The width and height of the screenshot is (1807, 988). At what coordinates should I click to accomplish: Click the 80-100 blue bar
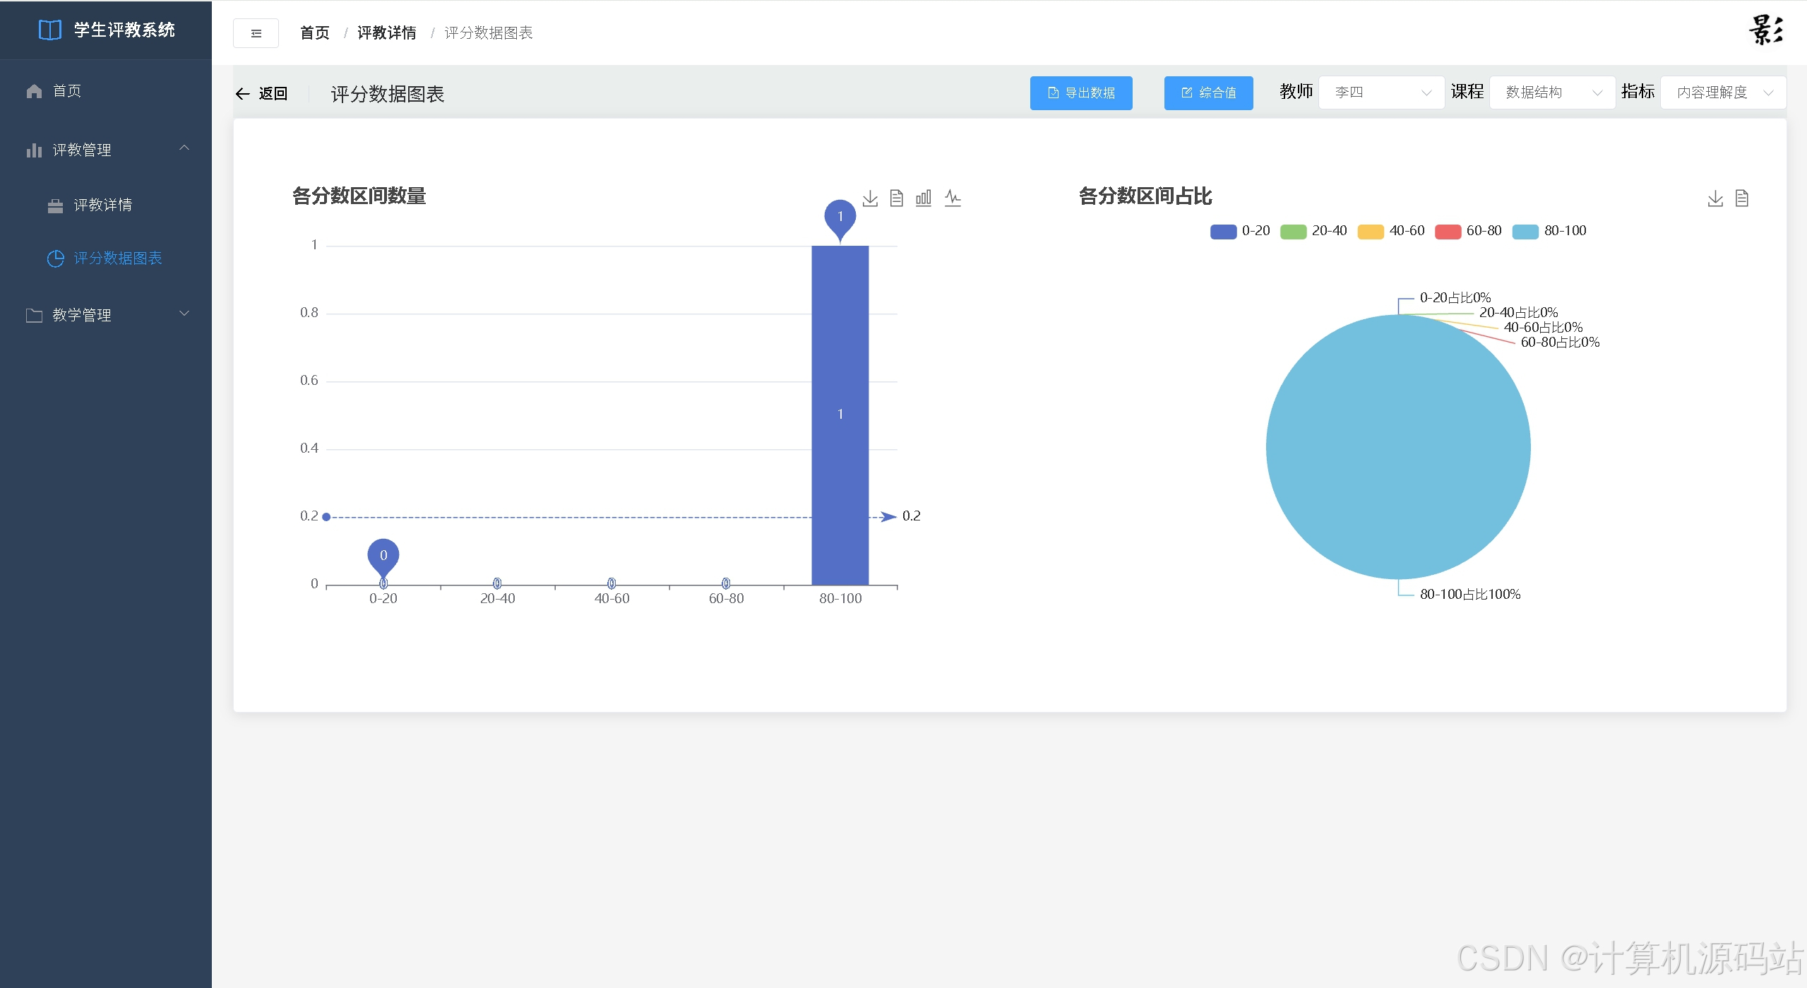[840, 415]
